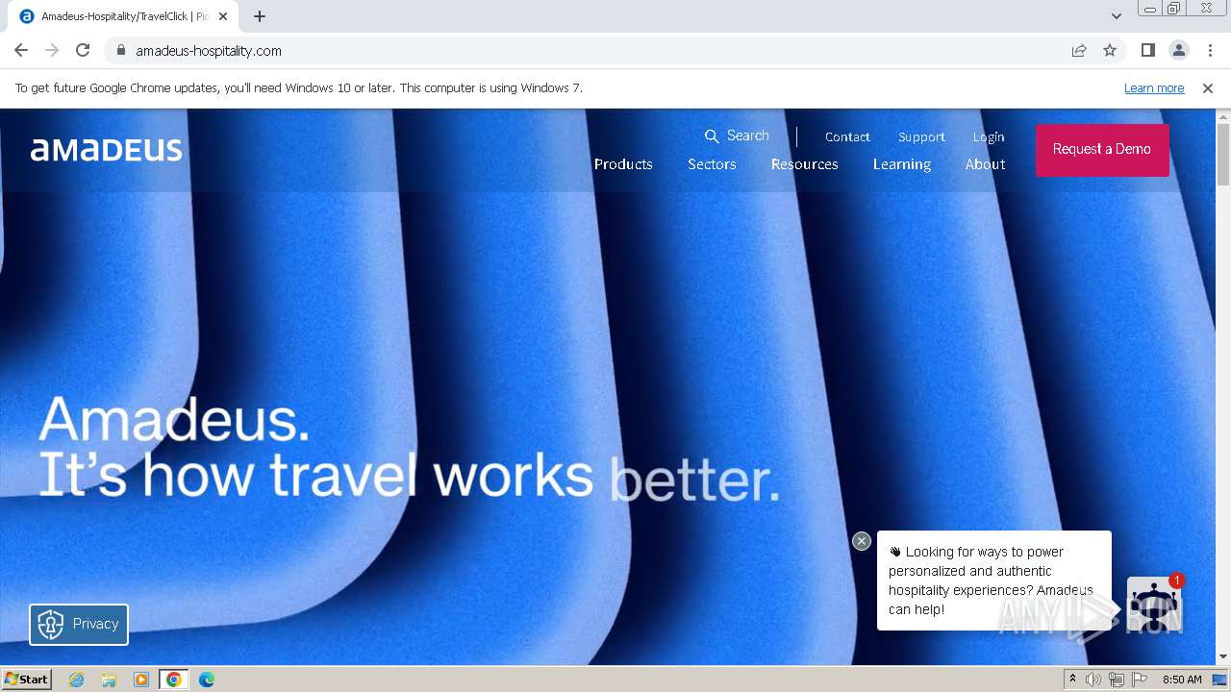
Task: Open a new browser tab
Action: [x=260, y=16]
